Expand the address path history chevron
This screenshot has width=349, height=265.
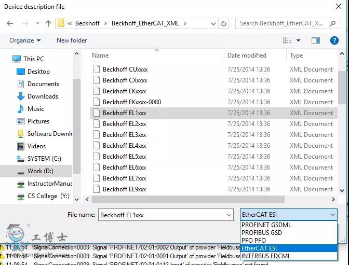(213, 23)
